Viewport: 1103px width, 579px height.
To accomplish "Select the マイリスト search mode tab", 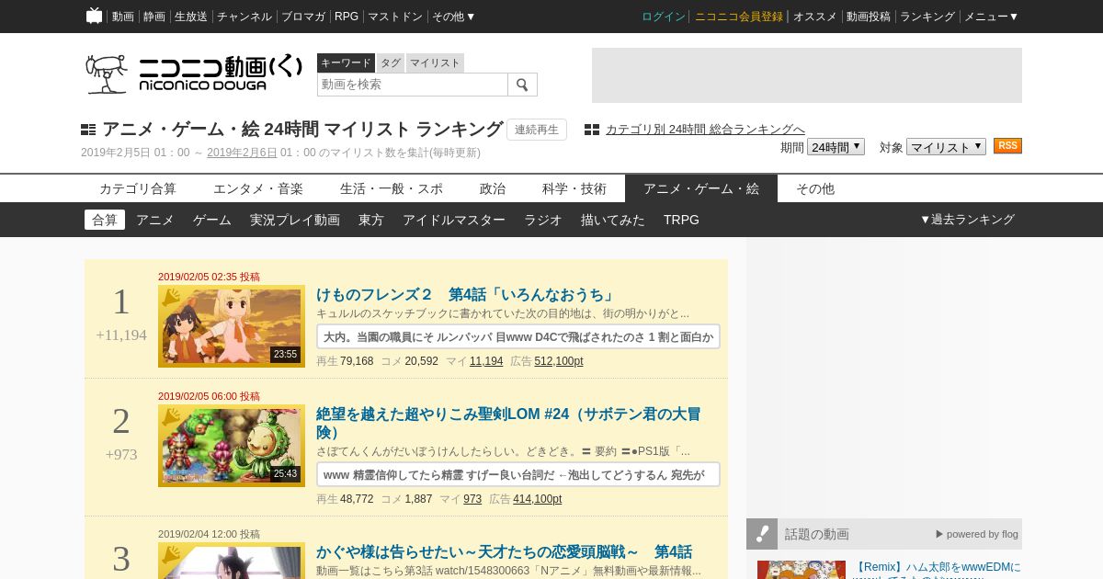I will 435,62.
